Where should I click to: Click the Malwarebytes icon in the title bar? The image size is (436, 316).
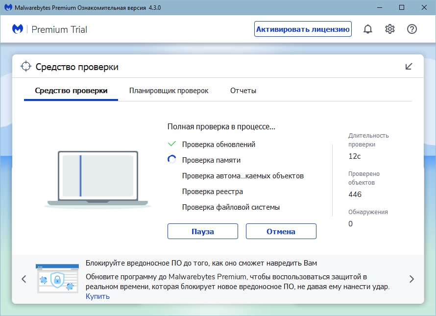click(8, 7)
